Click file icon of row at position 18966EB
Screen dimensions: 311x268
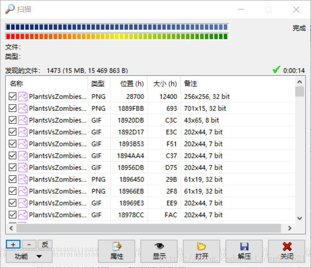coord(23,191)
